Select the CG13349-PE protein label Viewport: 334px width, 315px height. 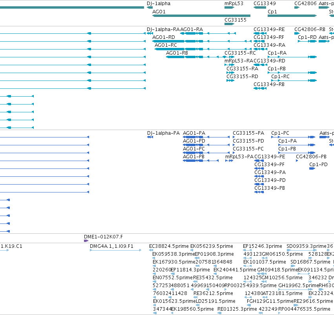click(270, 157)
